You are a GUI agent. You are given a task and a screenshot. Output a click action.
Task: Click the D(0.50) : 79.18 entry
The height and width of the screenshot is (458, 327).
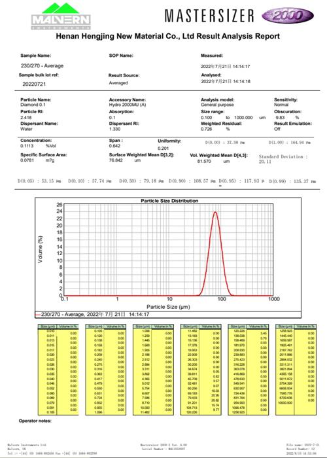pyautogui.click(x=141, y=181)
